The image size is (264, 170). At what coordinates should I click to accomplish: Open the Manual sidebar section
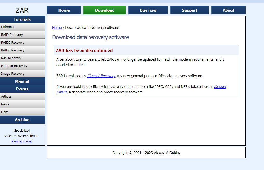23,81
